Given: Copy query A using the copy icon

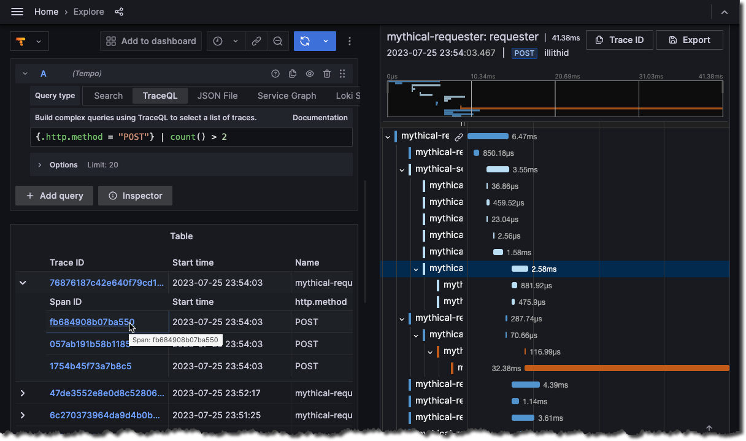Looking at the screenshot, I should coord(292,73).
